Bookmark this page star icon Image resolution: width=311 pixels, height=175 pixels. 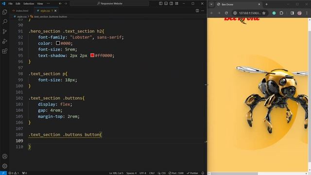[264, 13]
